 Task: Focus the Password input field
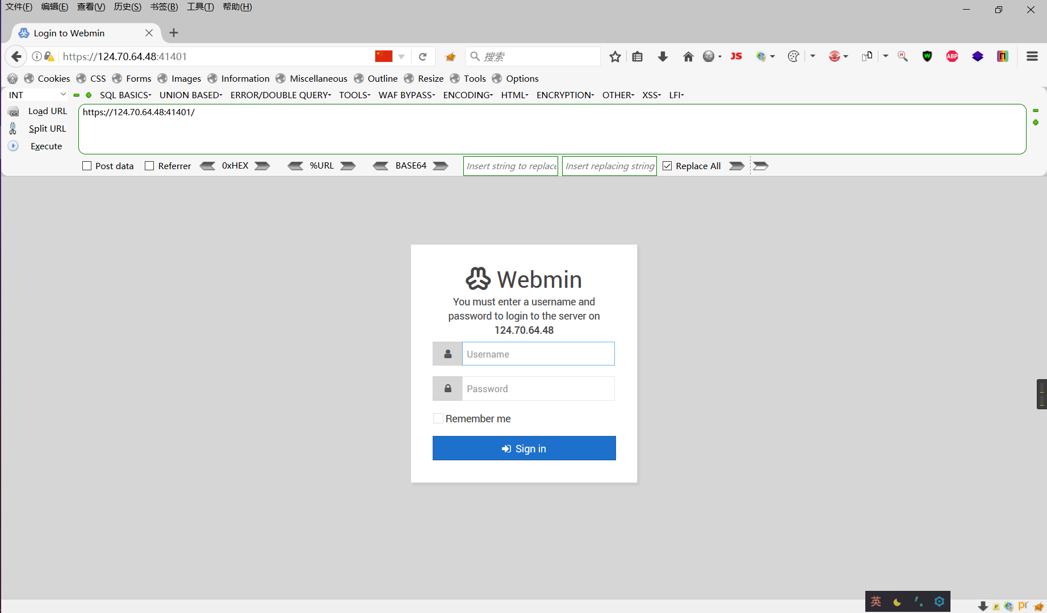pos(538,389)
